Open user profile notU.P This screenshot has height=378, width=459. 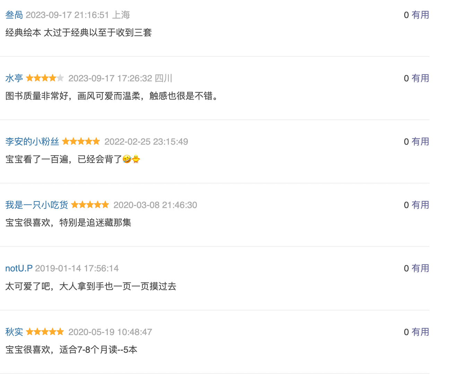coord(19,268)
